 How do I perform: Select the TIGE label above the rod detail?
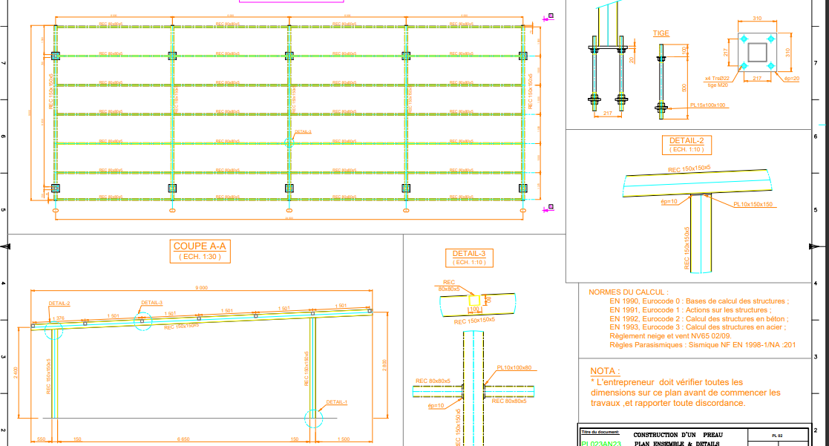[x=660, y=33]
